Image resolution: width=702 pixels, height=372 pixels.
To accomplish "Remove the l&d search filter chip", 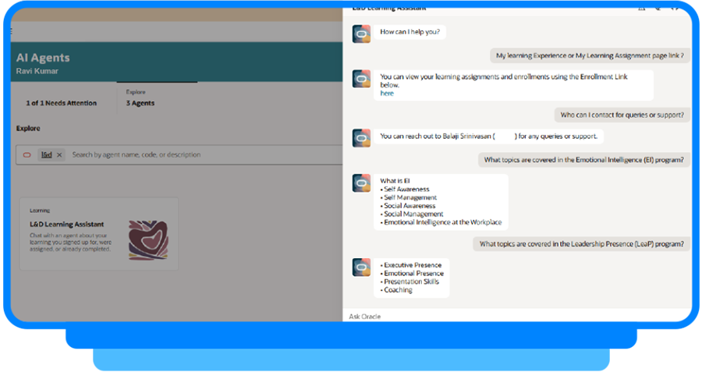I will click(x=59, y=155).
